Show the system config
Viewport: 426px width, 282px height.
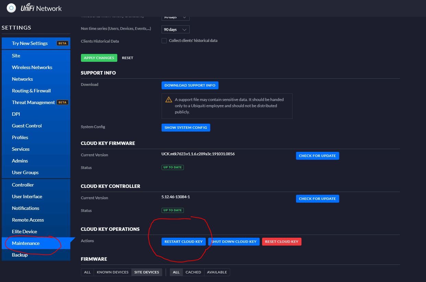tap(186, 127)
